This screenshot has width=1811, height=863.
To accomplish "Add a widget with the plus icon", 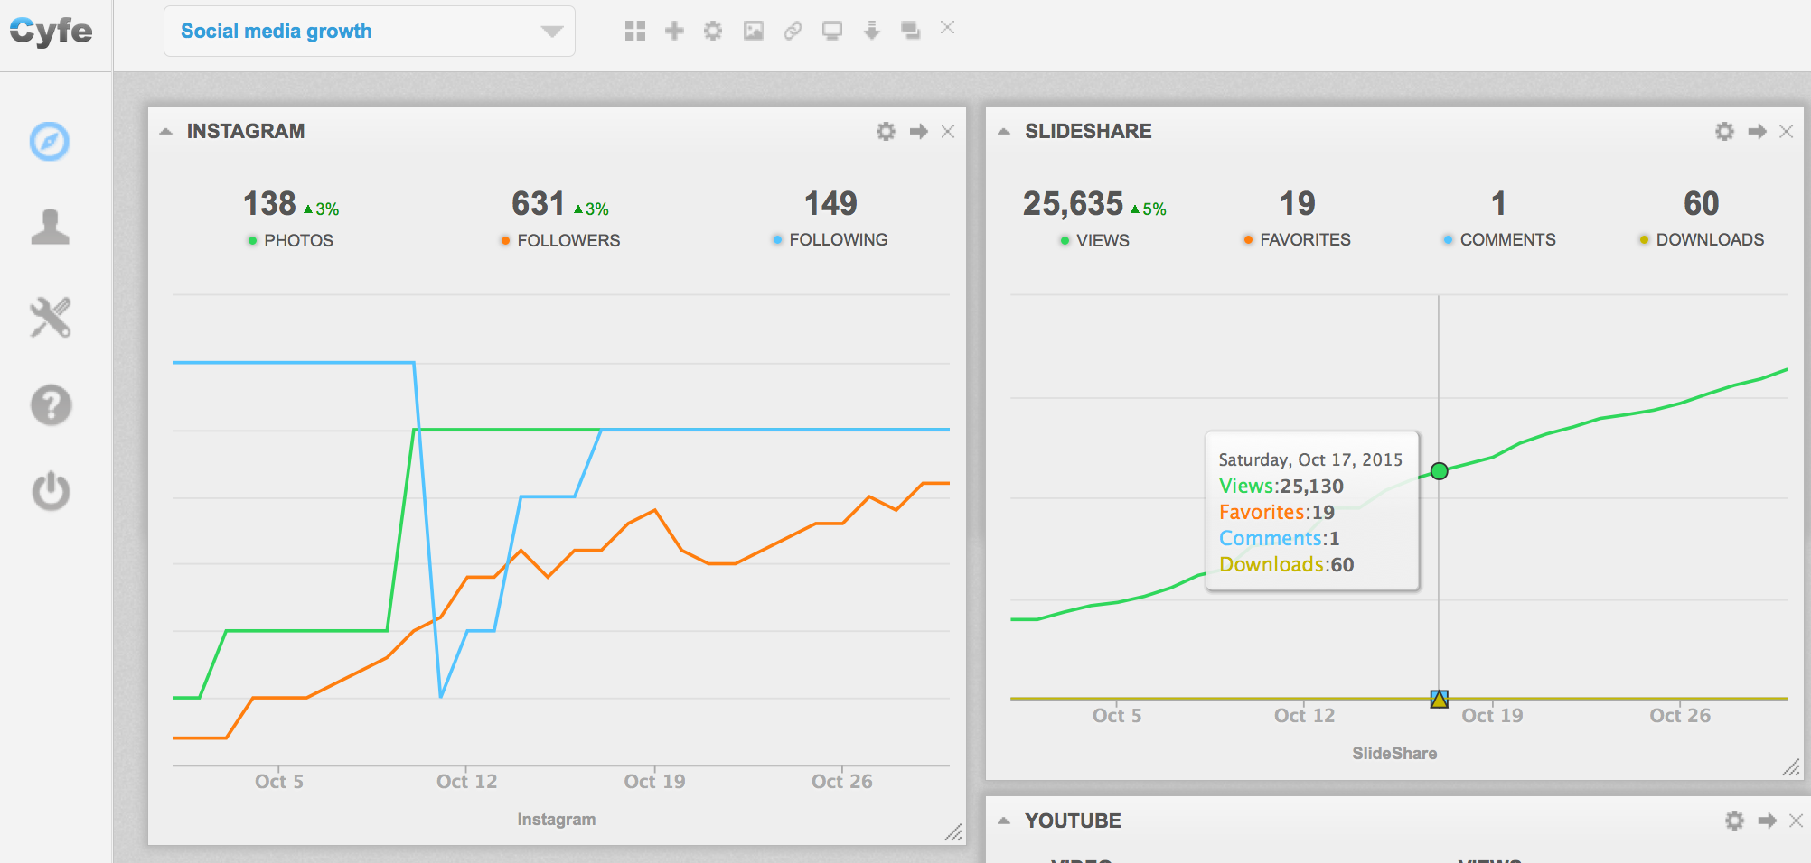I will 674,31.
